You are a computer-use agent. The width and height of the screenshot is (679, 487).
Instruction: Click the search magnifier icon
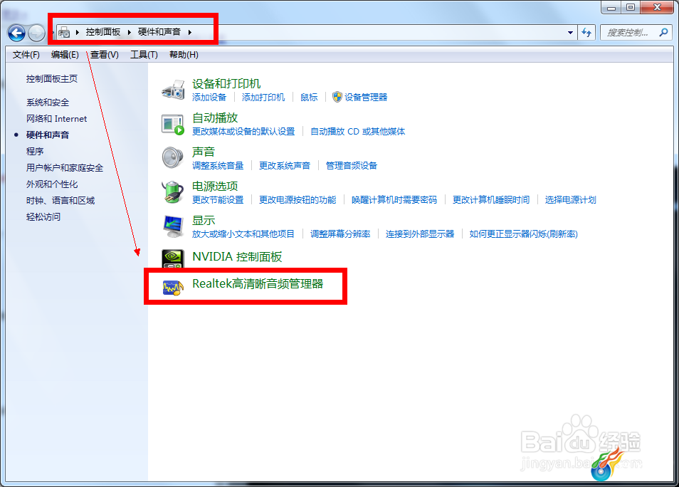point(663,33)
